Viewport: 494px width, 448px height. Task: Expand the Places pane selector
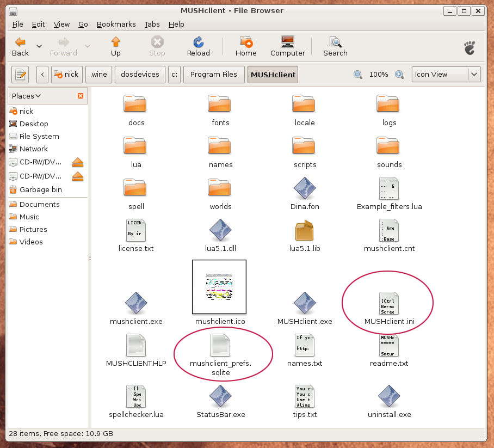pyautogui.click(x=26, y=96)
